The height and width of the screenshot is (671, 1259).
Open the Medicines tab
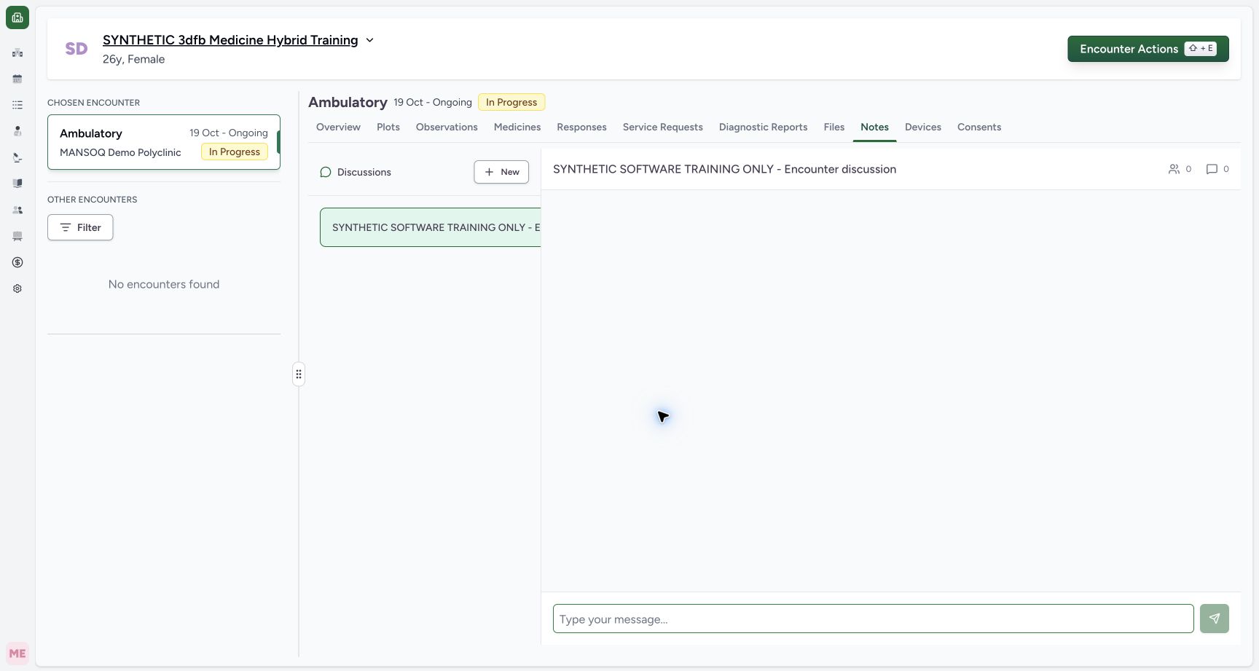[517, 127]
